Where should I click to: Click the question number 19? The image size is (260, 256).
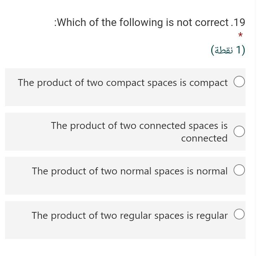point(239,22)
